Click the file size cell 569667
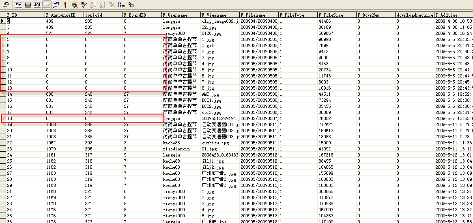This screenshot has width=473, height=223. [x=337, y=33]
